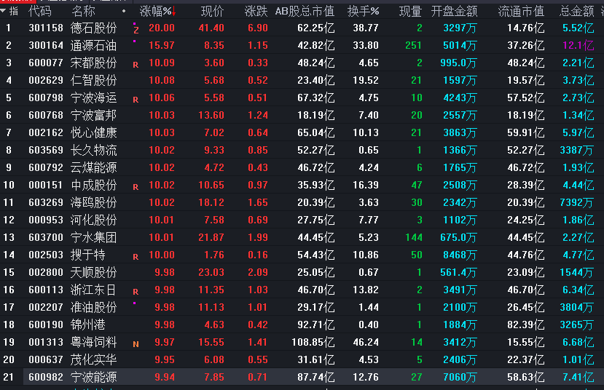Select stock 宁波海运

[93, 97]
